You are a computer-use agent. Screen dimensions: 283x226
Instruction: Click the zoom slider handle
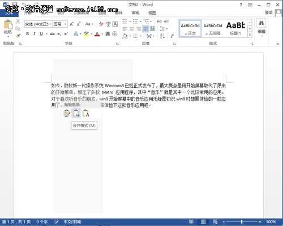[242, 221]
